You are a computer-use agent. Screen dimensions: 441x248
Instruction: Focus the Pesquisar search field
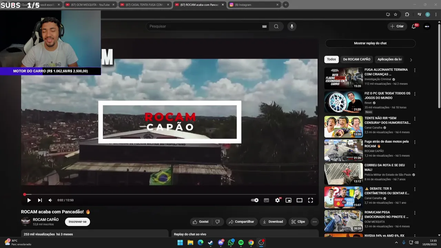pyautogui.click(x=203, y=27)
